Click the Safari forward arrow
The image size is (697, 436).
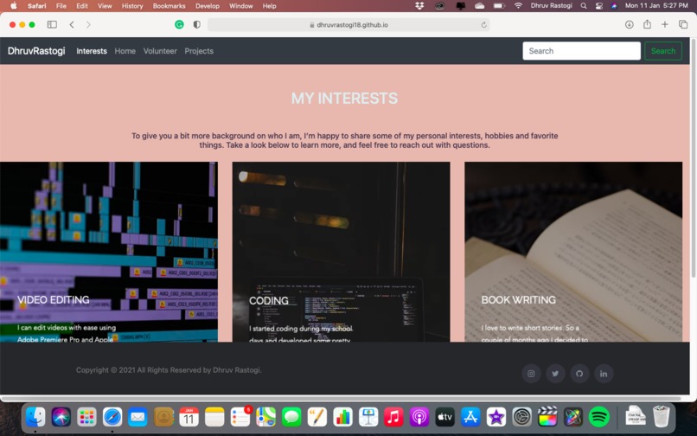click(x=88, y=24)
